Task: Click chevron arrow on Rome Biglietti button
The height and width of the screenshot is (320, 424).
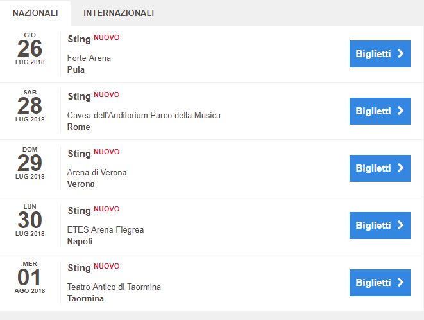Action: click(x=401, y=111)
